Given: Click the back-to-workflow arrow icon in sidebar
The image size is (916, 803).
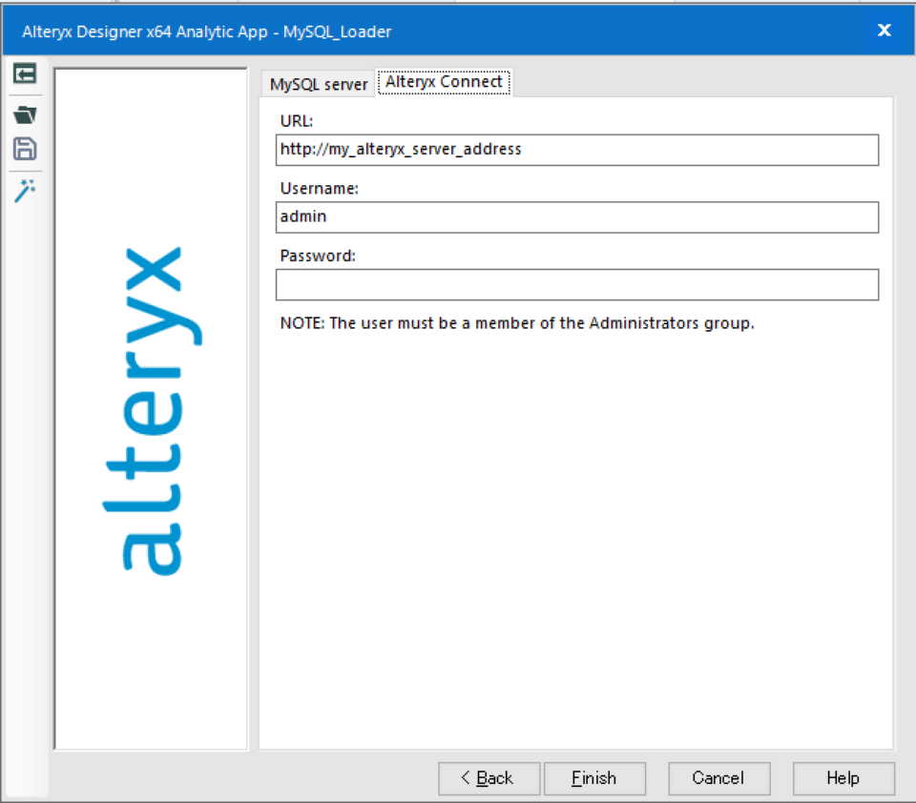Looking at the screenshot, I should [25, 74].
